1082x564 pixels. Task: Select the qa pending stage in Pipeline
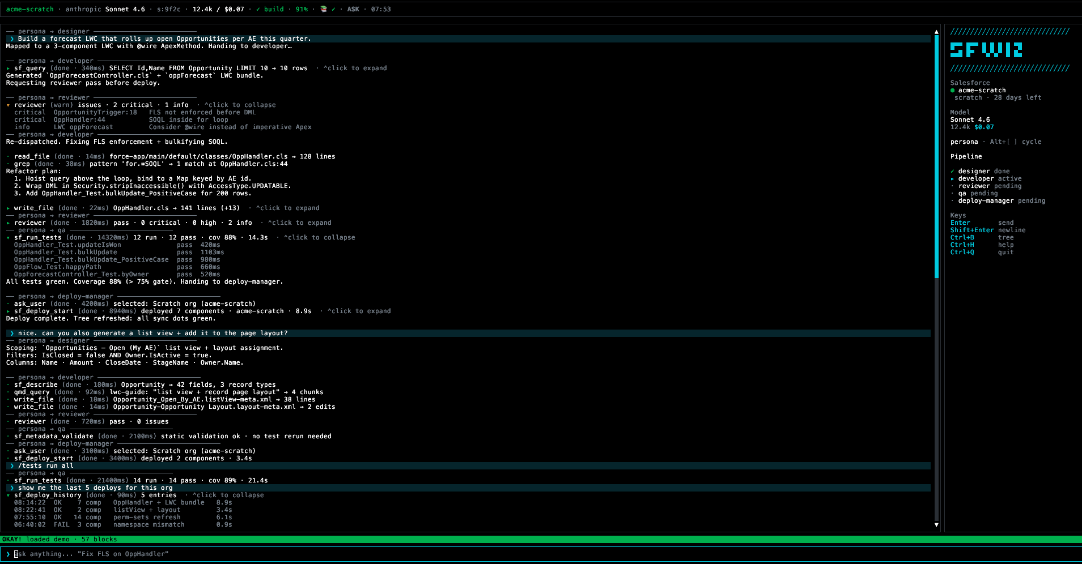[974, 193]
